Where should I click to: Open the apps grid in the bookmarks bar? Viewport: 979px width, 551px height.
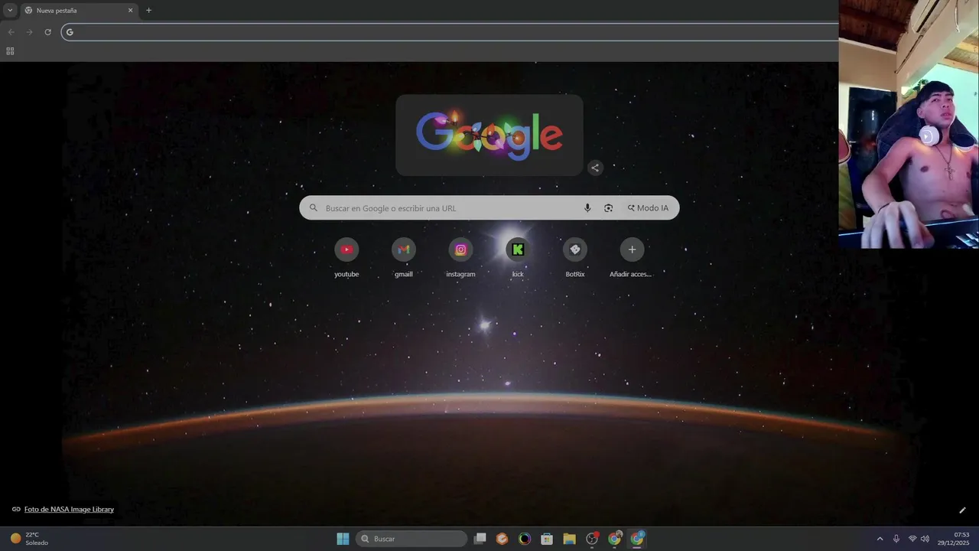coord(10,51)
